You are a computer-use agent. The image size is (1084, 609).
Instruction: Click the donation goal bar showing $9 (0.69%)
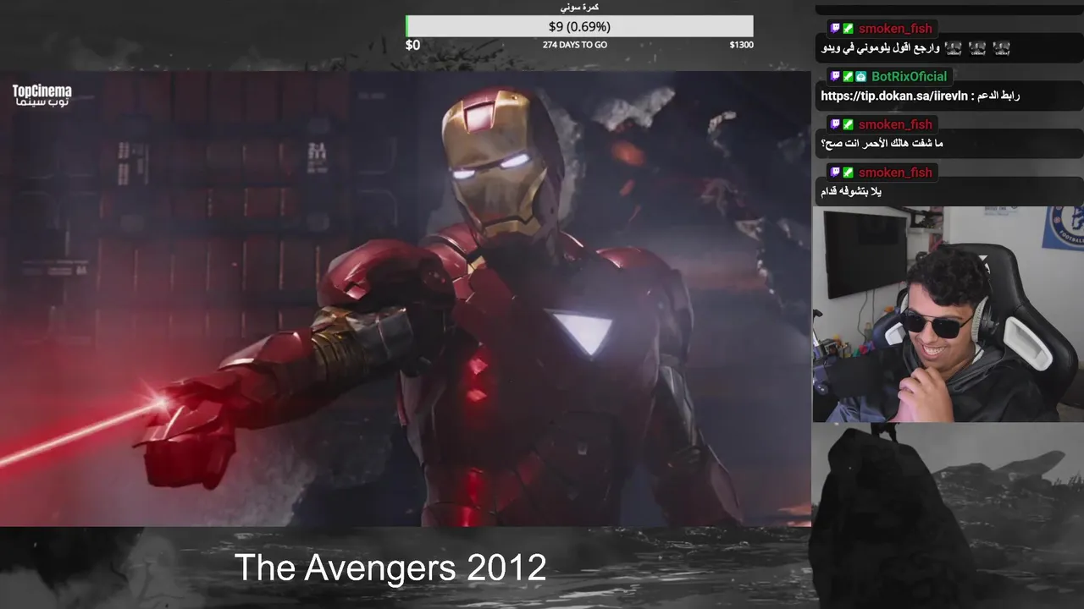579,26
